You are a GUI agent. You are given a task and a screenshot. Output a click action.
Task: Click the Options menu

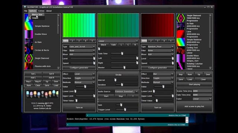(33, 11)
